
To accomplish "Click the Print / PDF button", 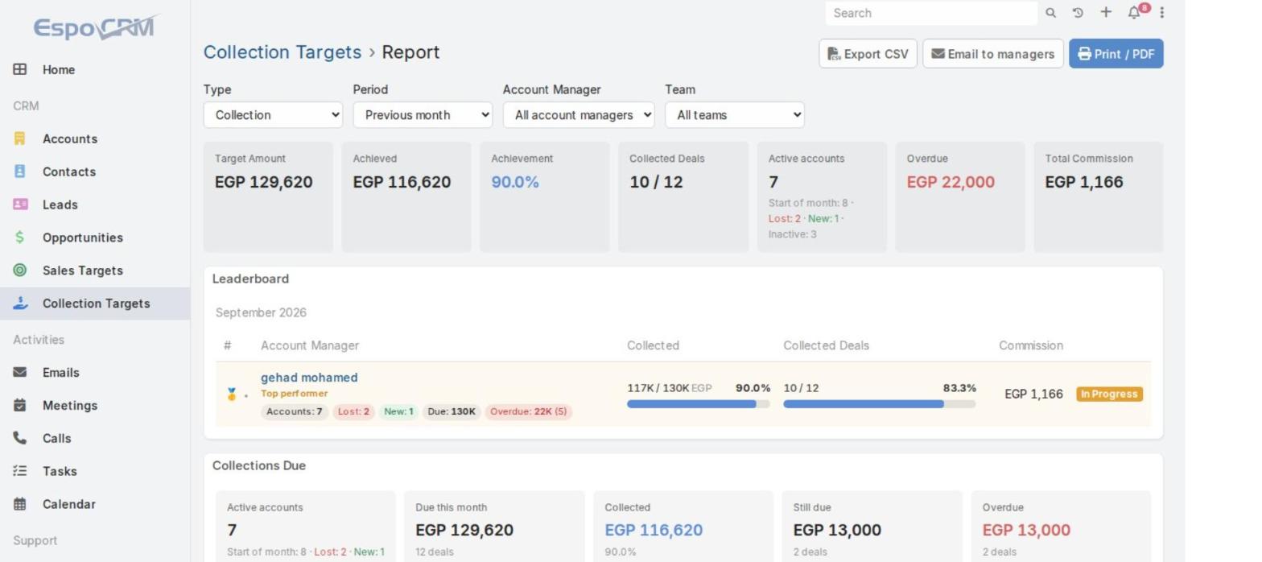I will tap(1116, 54).
